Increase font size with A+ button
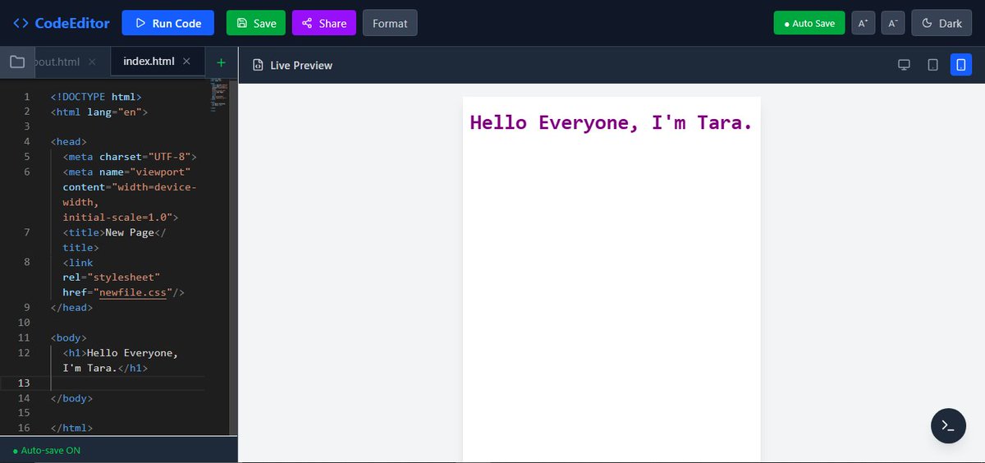985x463 pixels. 863,23
